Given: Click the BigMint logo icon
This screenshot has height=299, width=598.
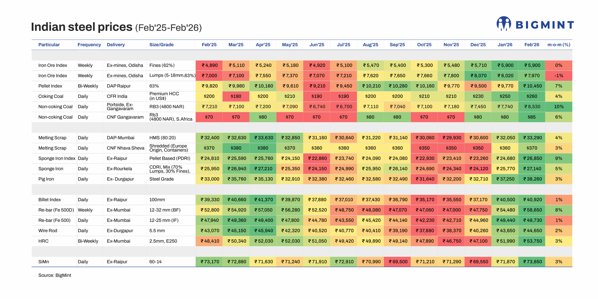Looking at the screenshot, I should tap(504, 24).
